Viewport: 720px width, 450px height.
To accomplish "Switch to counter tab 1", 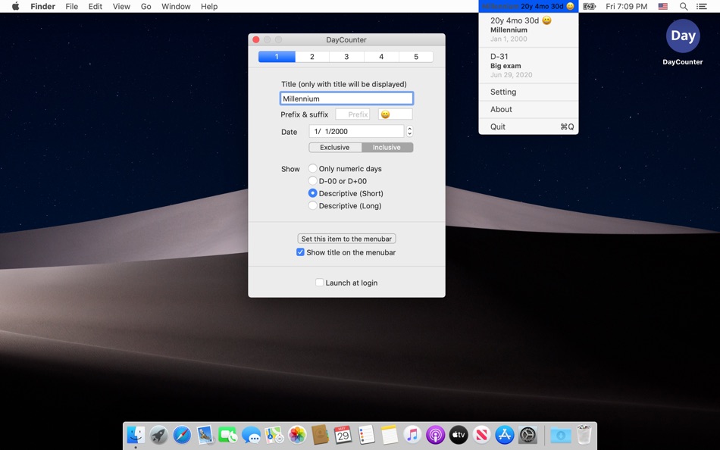I will tap(277, 57).
